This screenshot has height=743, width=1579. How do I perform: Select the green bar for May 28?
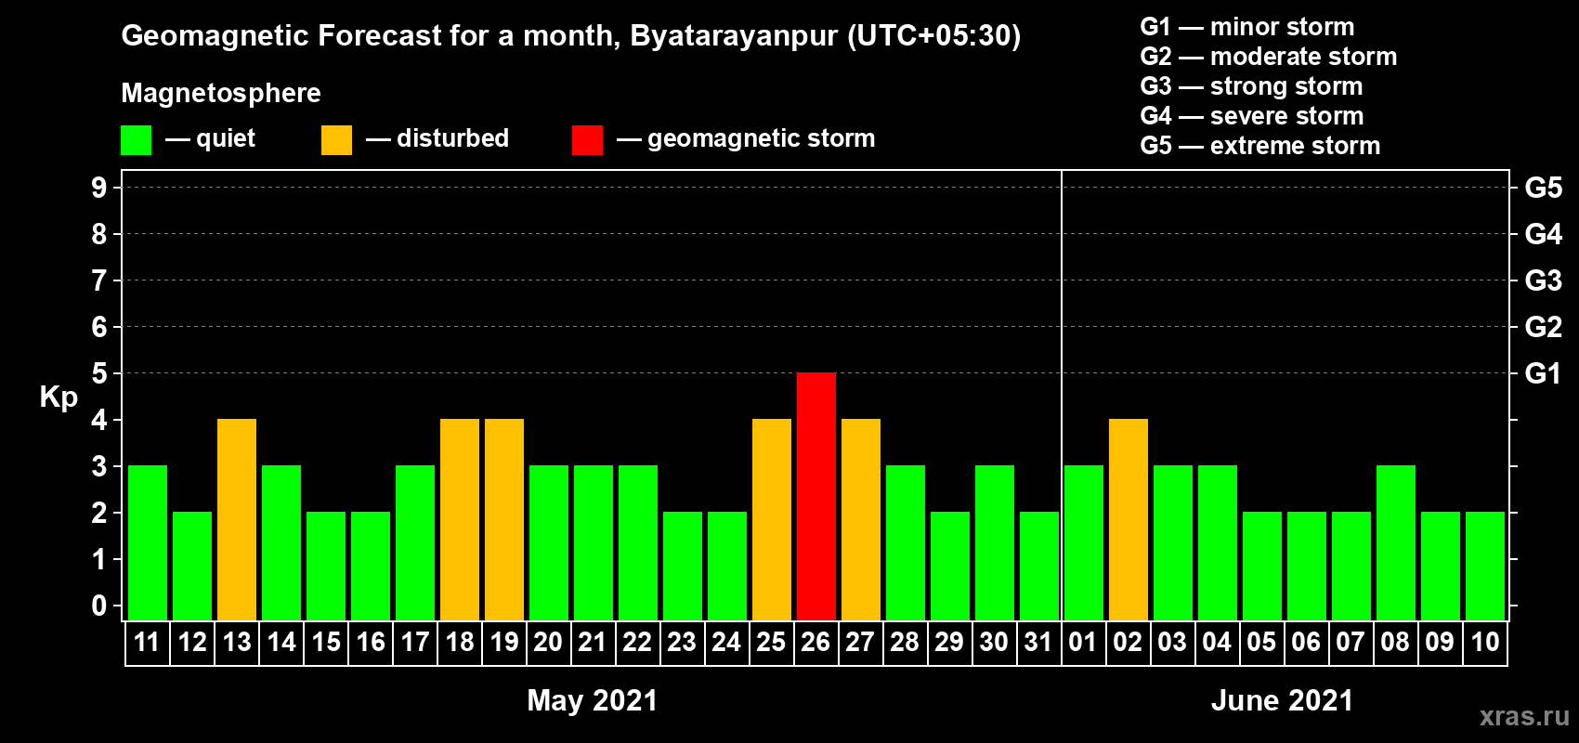tap(906, 543)
